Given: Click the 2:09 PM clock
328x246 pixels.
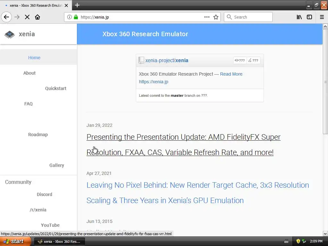Looking at the screenshot, I should 316,242.
